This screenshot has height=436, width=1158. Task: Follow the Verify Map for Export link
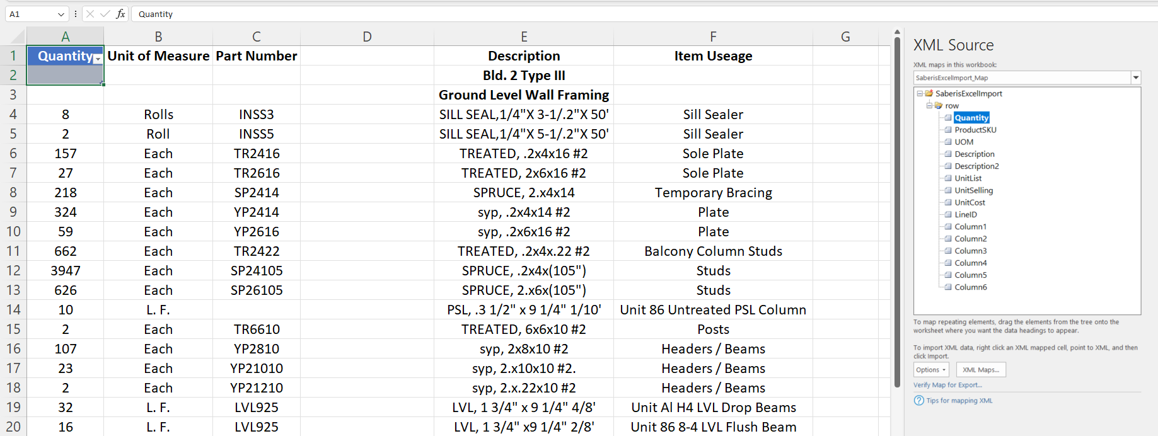point(947,385)
